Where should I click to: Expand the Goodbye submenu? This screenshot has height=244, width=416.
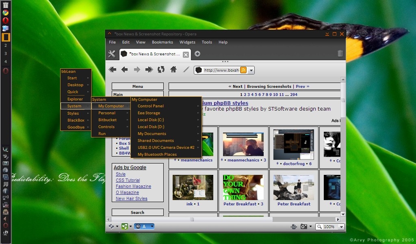coord(76,127)
